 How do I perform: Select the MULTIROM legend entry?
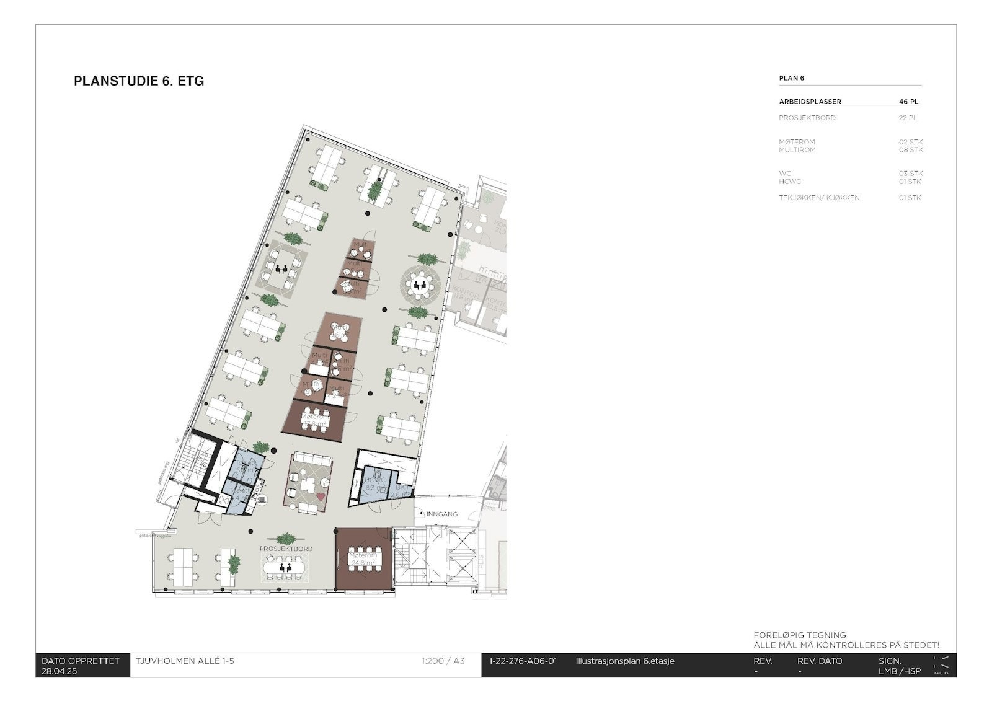[797, 150]
